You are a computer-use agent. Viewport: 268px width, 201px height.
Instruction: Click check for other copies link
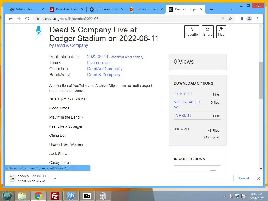[127, 57]
